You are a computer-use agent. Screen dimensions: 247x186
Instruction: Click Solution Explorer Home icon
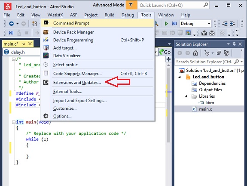click(195, 53)
